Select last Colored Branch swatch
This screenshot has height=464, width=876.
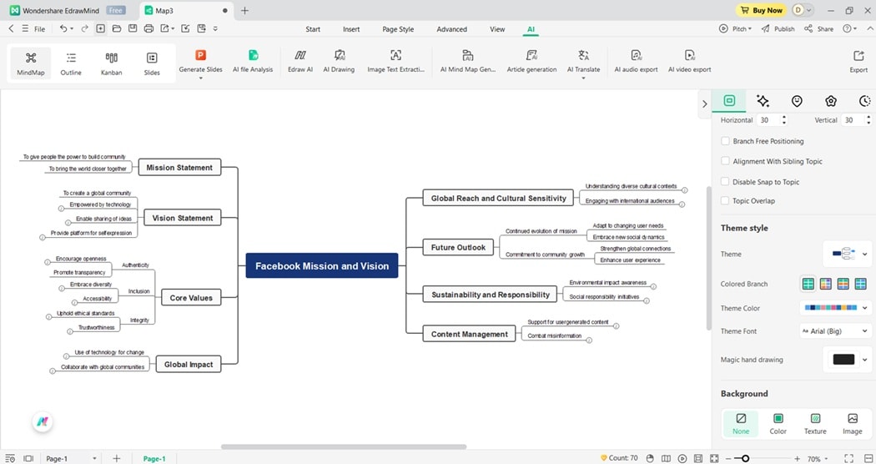click(x=860, y=284)
